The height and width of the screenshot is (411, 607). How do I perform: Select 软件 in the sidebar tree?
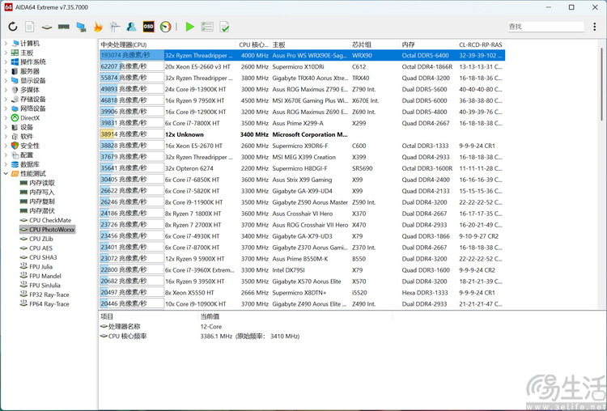[23, 137]
